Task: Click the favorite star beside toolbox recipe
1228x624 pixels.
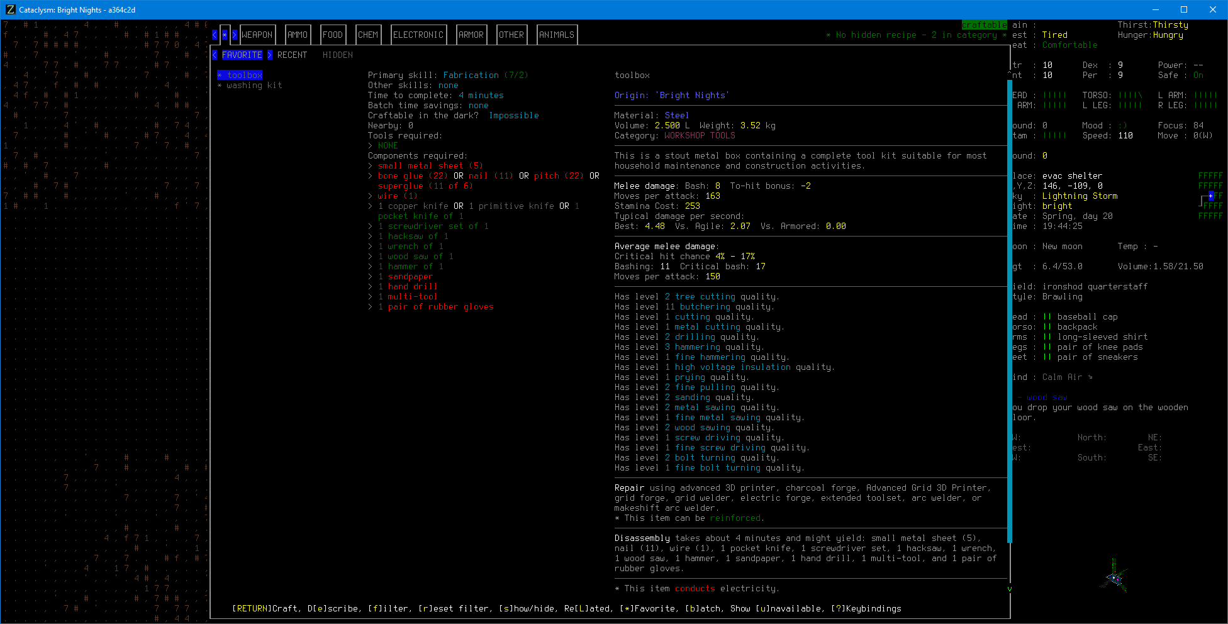Action: [220, 75]
